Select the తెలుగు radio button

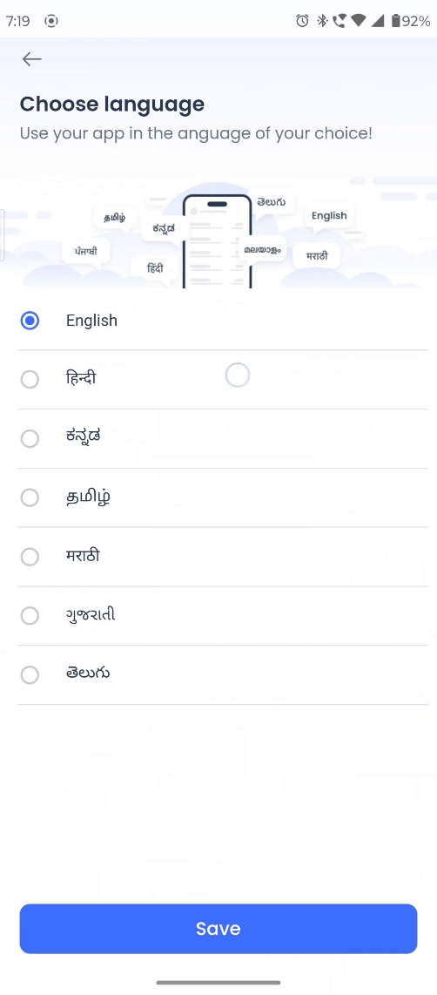tap(30, 674)
